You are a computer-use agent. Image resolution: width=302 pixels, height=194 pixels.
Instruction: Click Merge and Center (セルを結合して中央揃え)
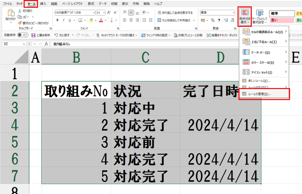point(174,20)
